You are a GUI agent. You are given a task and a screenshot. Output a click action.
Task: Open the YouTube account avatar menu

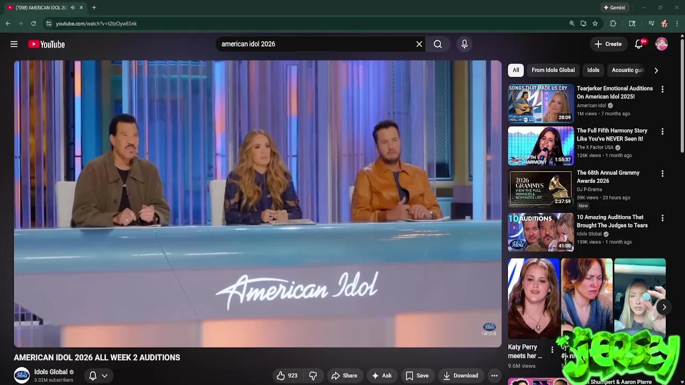point(661,44)
